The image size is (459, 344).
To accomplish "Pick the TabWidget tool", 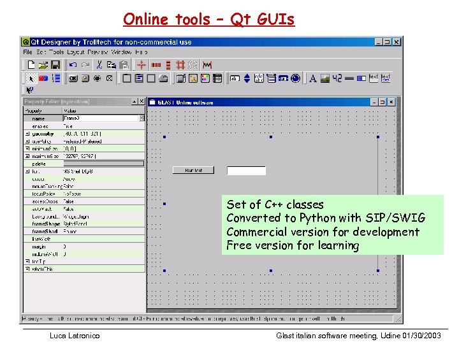I will 163,78.
